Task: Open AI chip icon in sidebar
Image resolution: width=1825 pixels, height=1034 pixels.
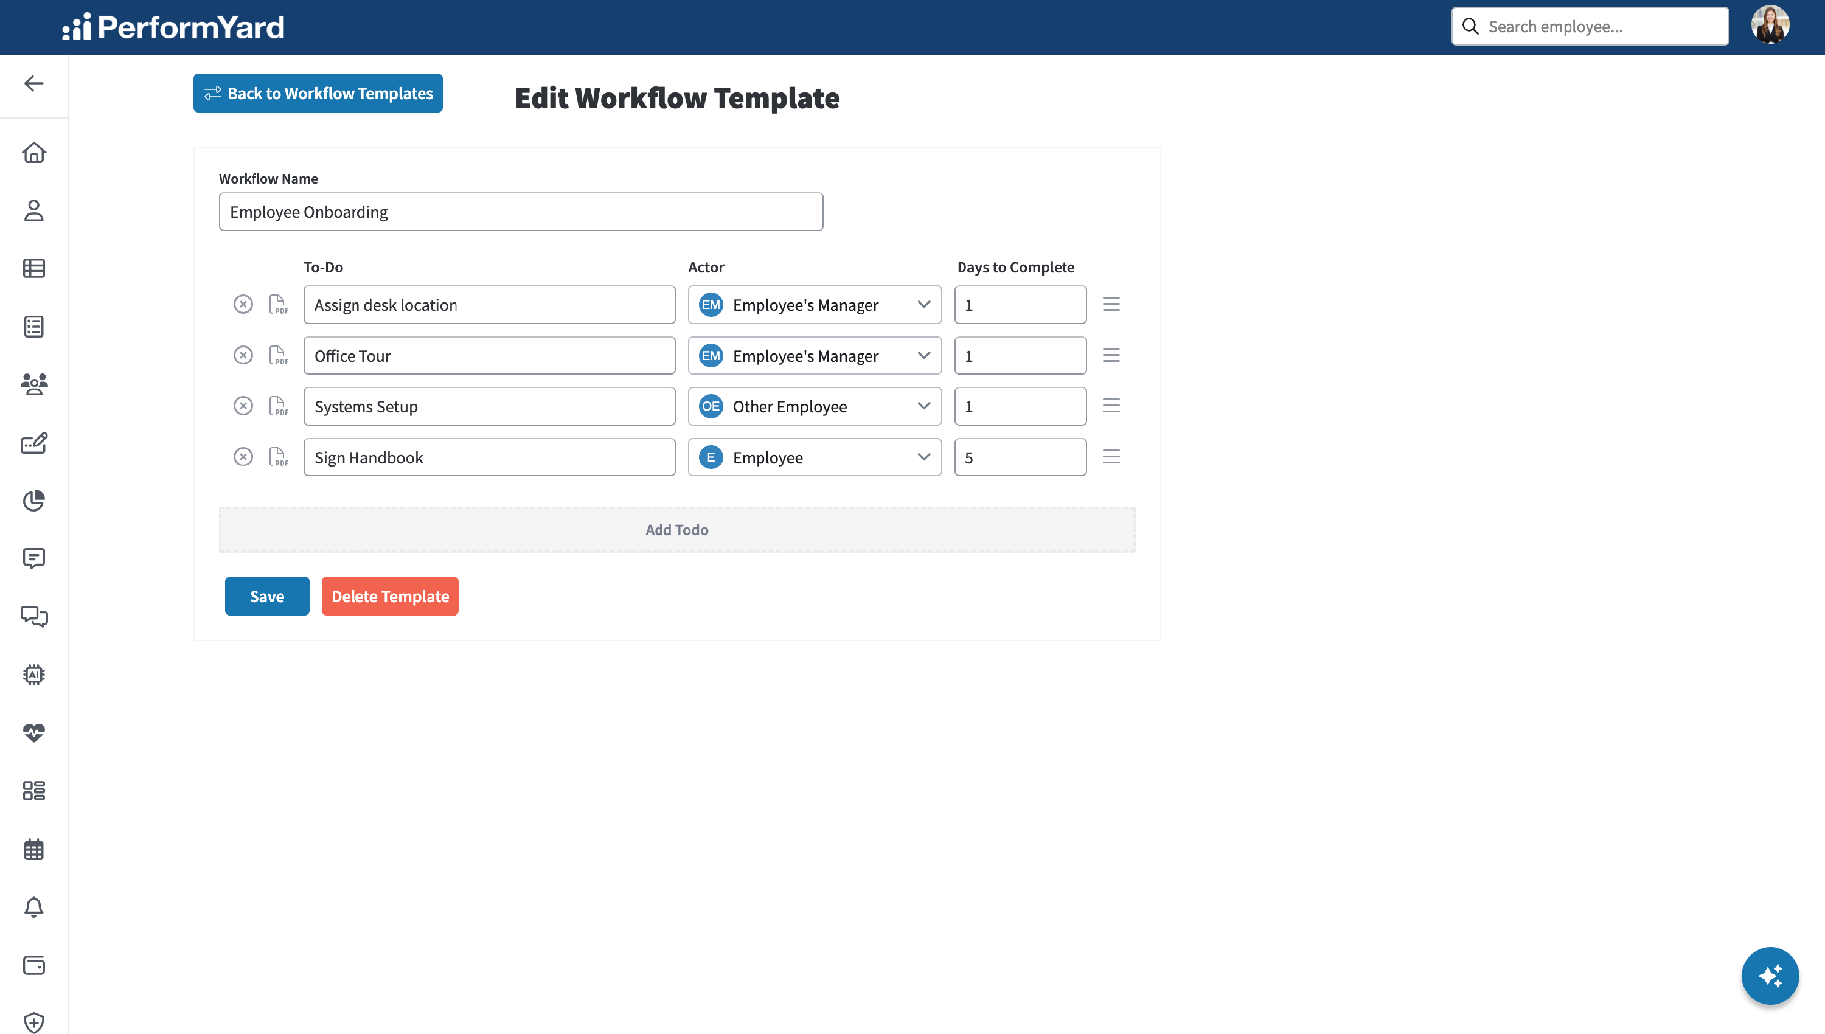Action: click(33, 674)
